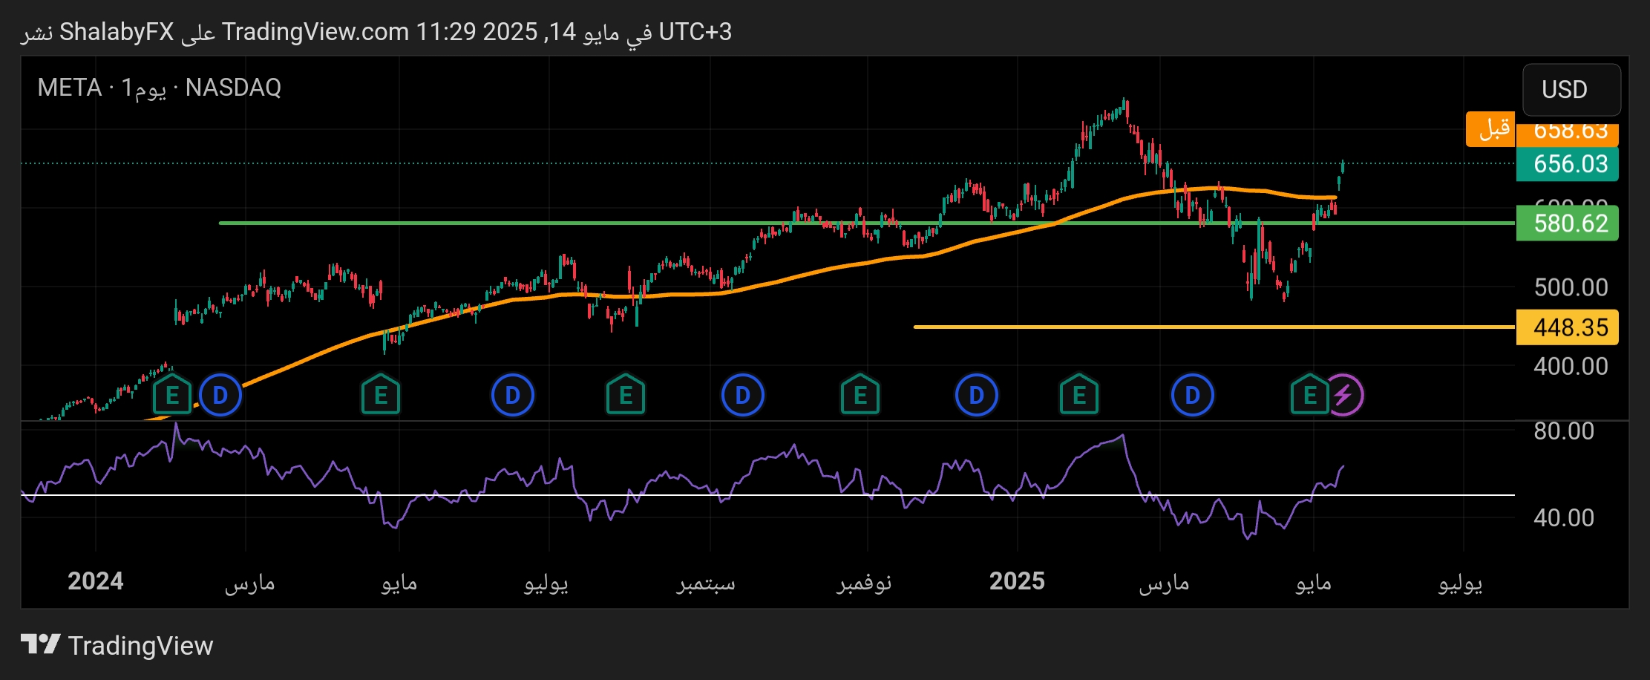This screenshot has height=680, width=1650.
Task: Click the 656.03 current price tag
Action: coord(1568,164)
